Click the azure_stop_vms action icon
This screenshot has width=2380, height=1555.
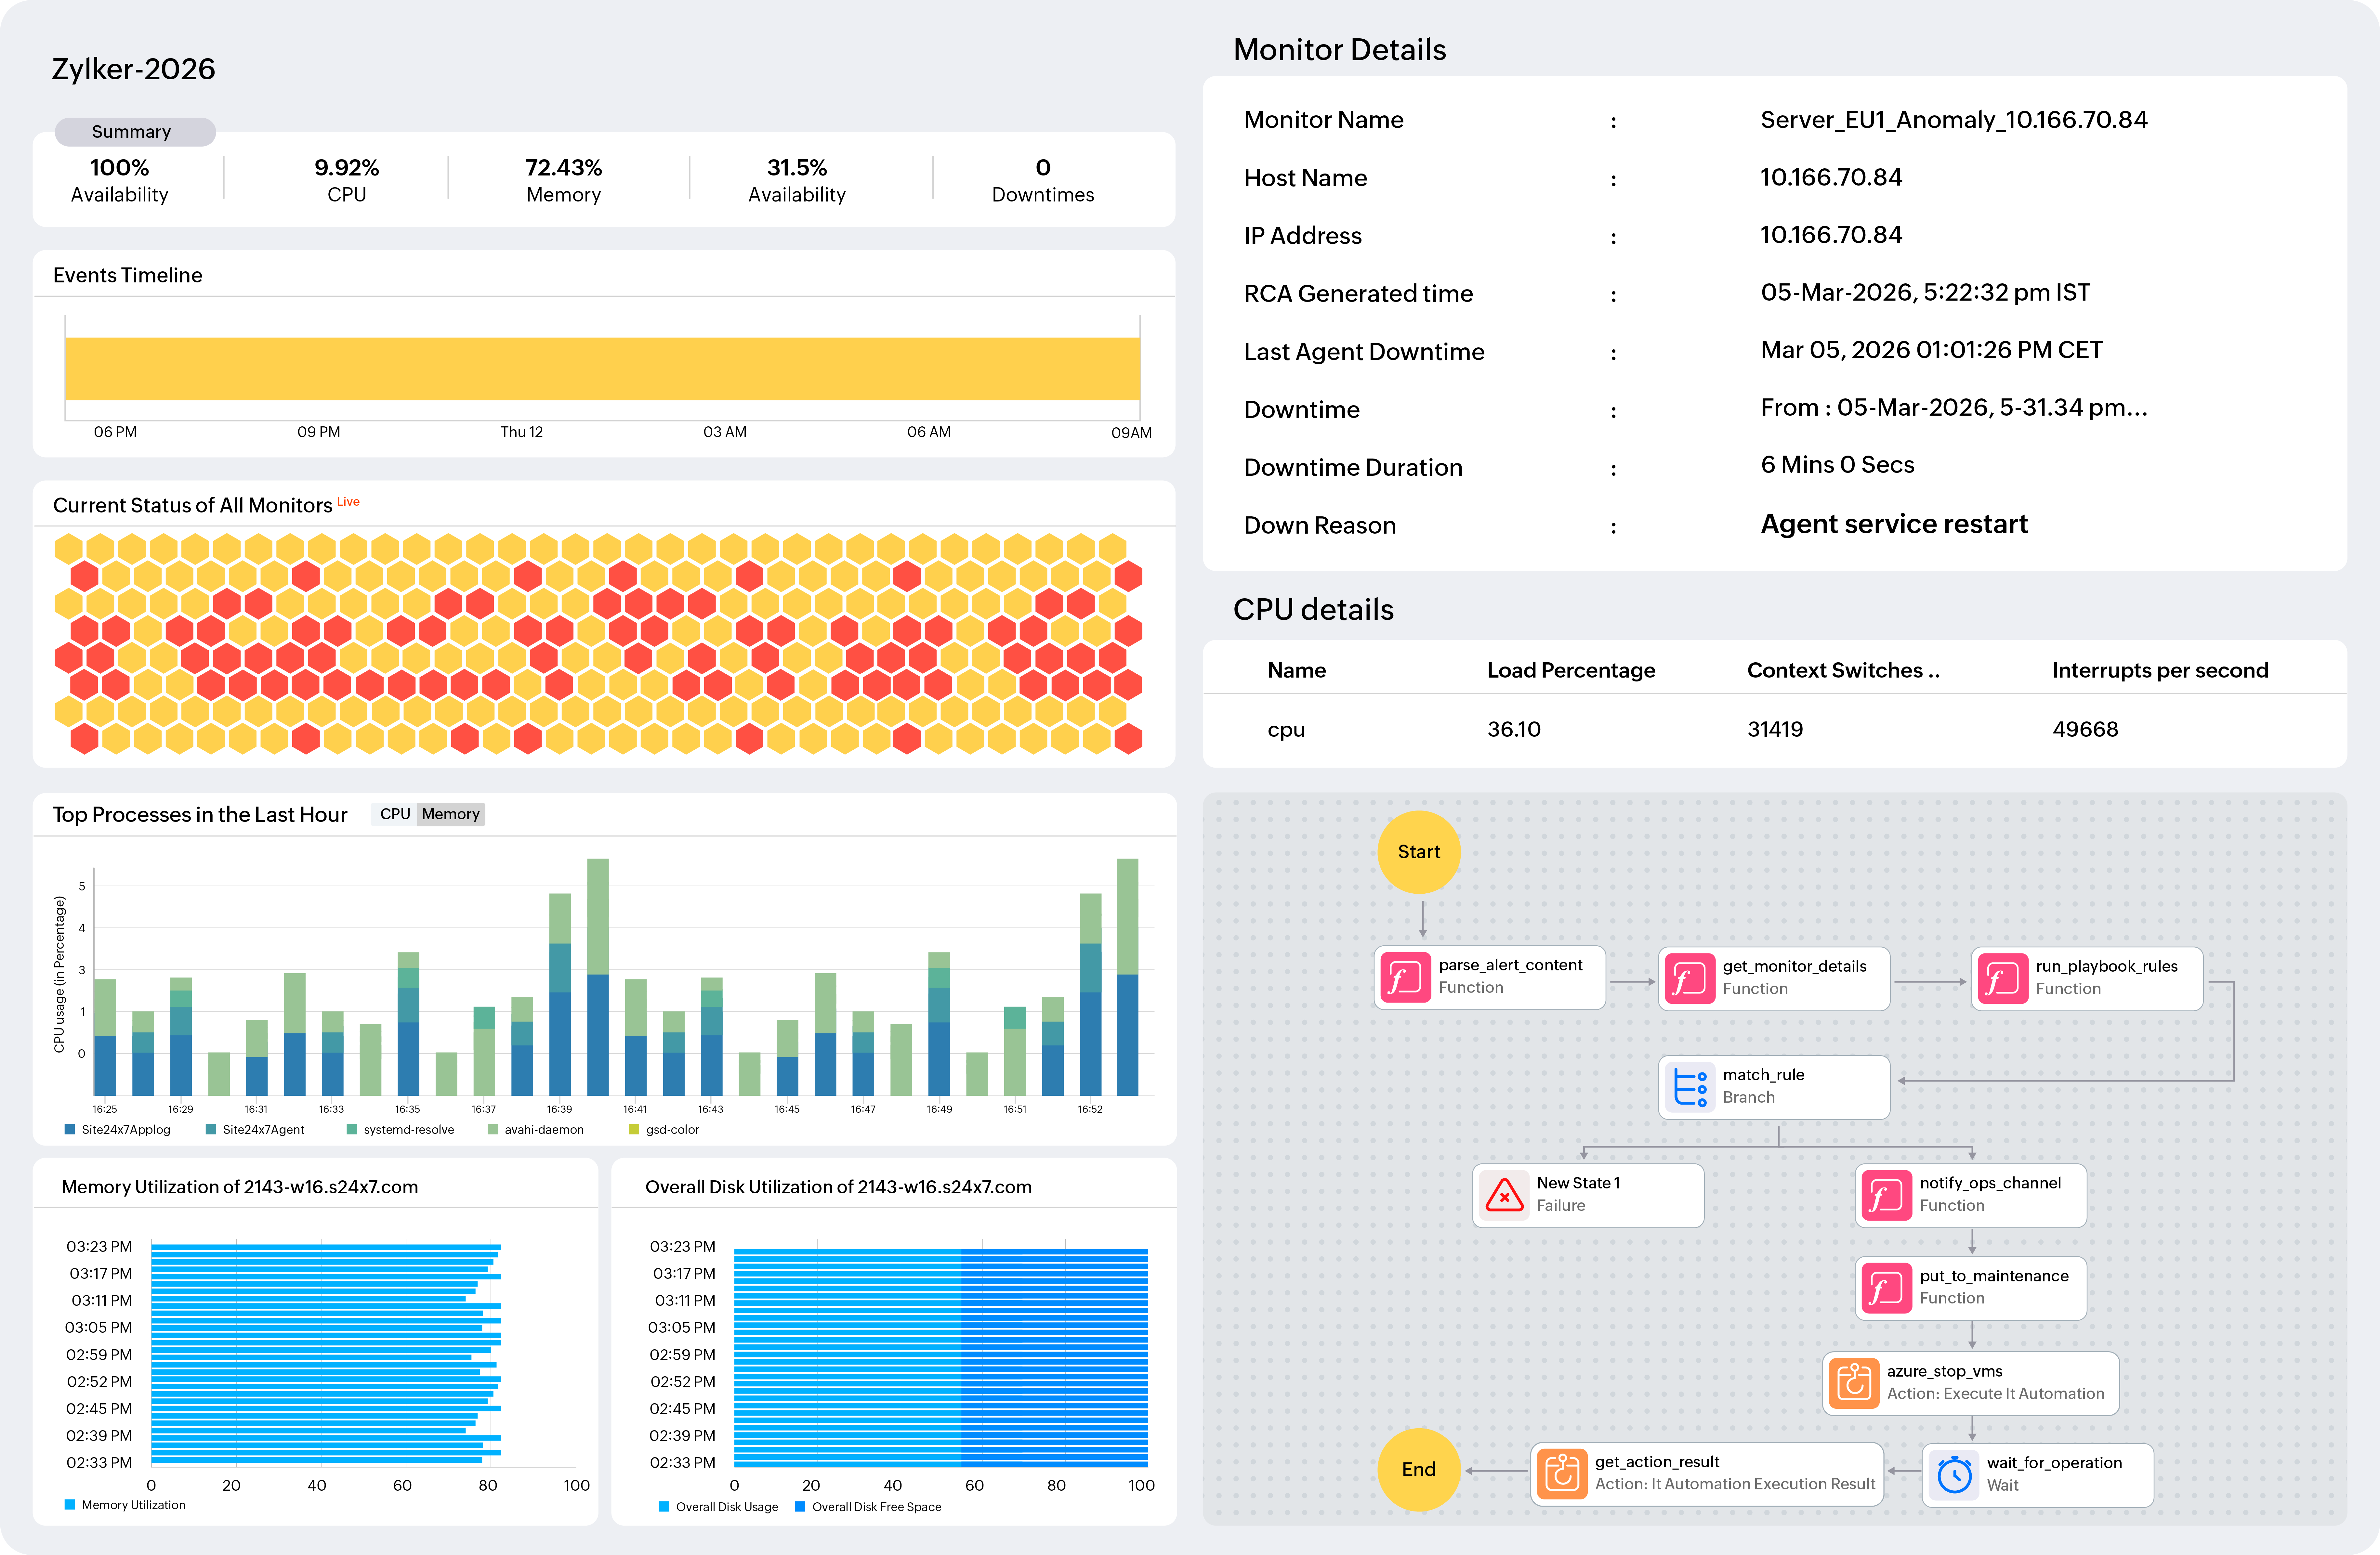coord(1854,1383)
